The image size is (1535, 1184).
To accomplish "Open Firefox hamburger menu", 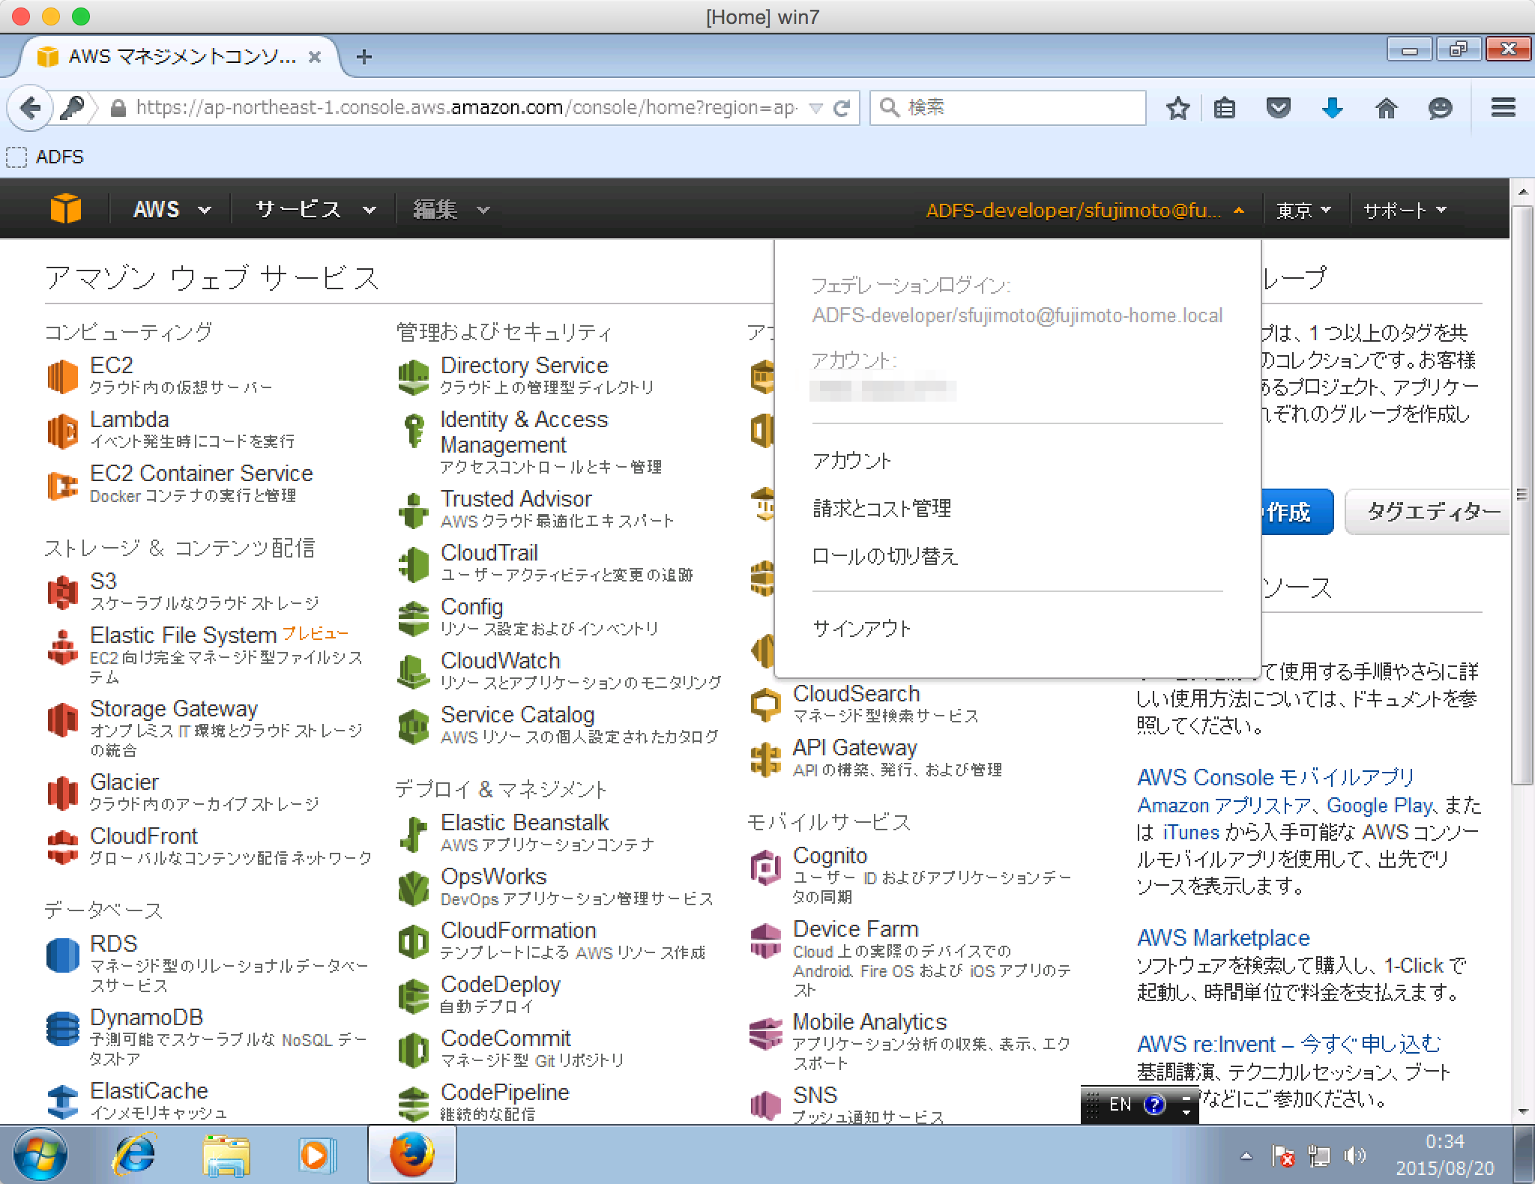I will [1503, 108].
